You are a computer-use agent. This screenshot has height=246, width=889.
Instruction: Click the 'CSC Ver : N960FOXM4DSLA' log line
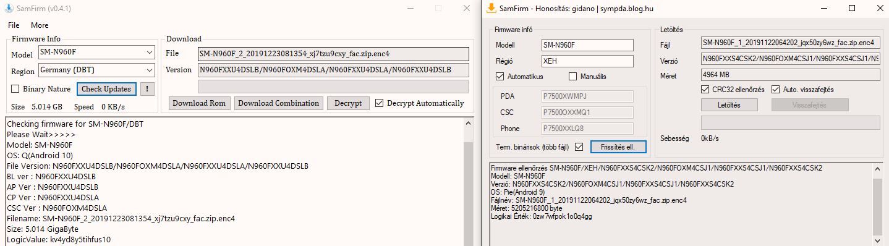point(57,208)
